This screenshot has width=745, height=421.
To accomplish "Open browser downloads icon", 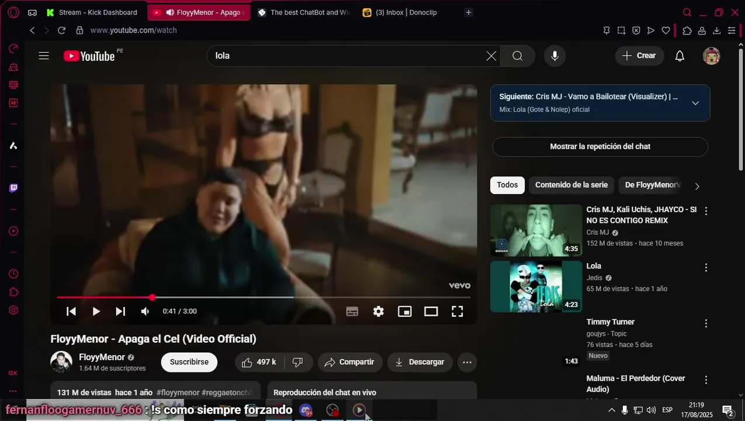I will (x=716, y=30).
